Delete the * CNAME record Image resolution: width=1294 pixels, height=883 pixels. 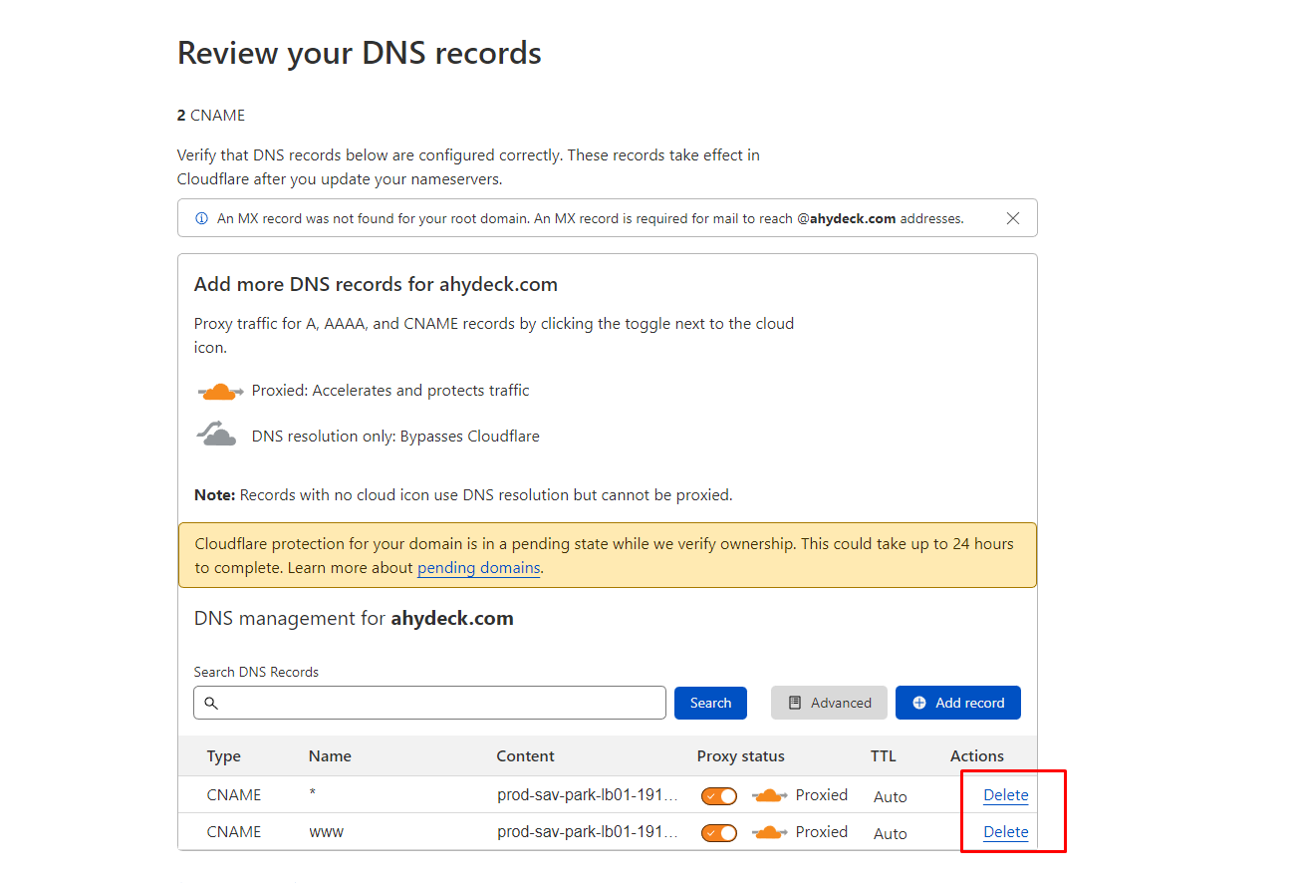(x=1006, y=795)
